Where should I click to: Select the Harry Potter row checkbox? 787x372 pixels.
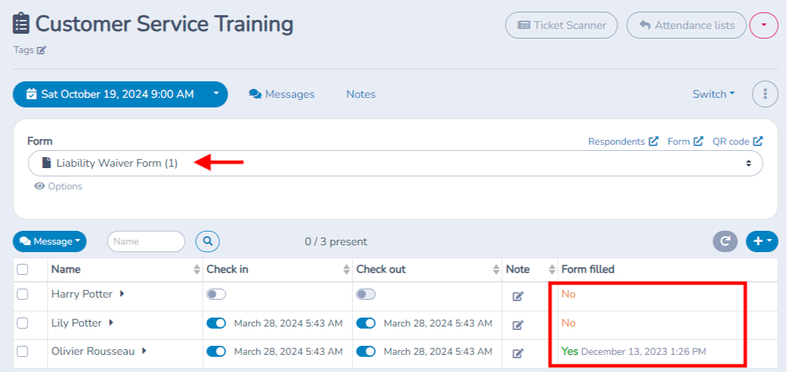[x=23, y=294]
